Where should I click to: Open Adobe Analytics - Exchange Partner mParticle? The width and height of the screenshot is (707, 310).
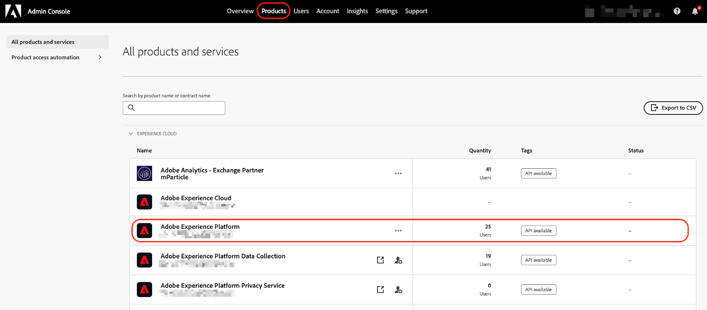(x=212, y=174)
